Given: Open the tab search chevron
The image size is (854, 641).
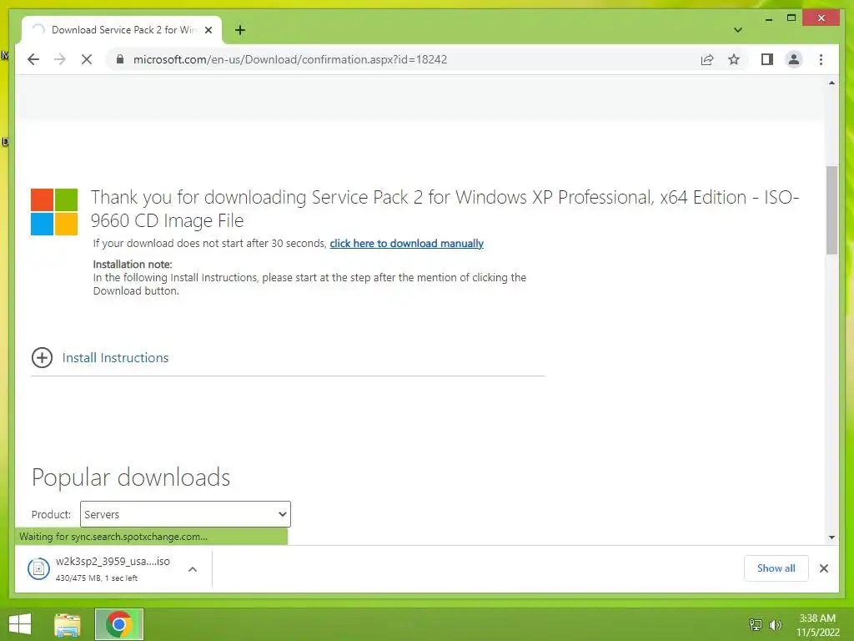Looking at the screenshot, I should (738, 30).
